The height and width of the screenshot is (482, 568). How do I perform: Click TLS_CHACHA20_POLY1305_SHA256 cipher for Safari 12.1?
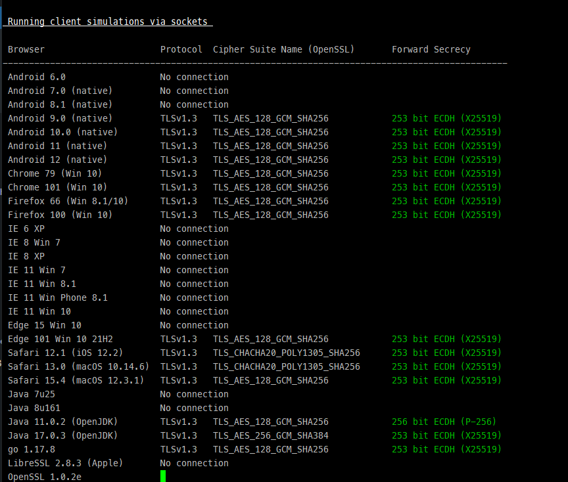[x=287, y=353]
